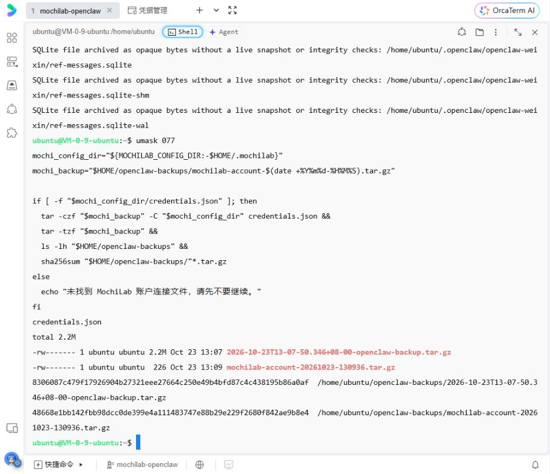
Task: Open the globe network icon in status bar
Action: 200,464
